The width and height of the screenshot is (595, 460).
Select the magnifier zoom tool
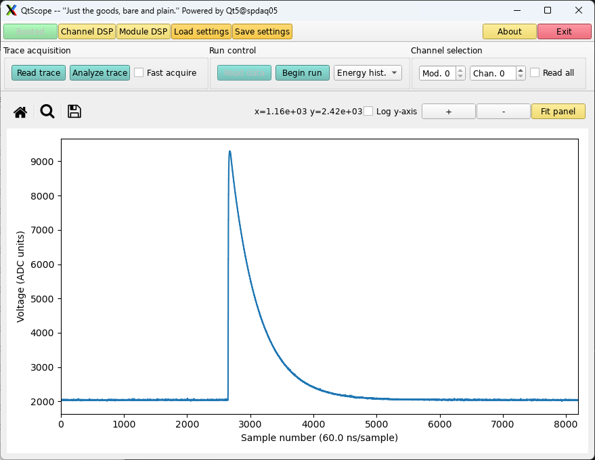click(47, 112)
